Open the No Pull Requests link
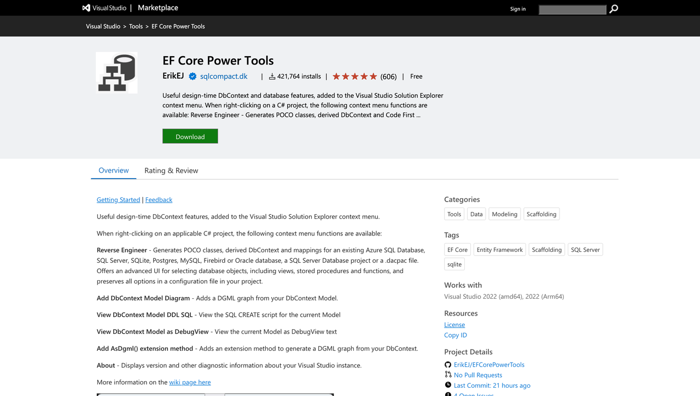 tap(478, 375)
